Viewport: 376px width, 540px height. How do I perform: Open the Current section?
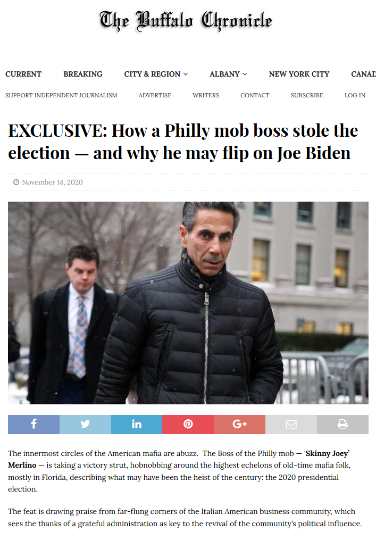[x=23, y=74]
